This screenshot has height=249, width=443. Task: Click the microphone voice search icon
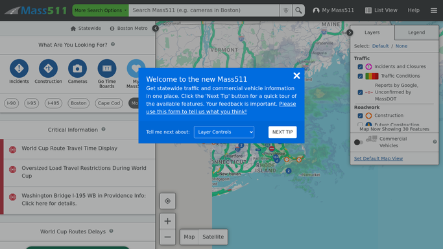pyautogui.click(x=285, y=10)
